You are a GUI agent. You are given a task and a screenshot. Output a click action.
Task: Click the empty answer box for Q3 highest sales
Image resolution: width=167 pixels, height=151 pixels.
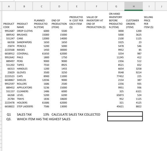pos(125,119)
